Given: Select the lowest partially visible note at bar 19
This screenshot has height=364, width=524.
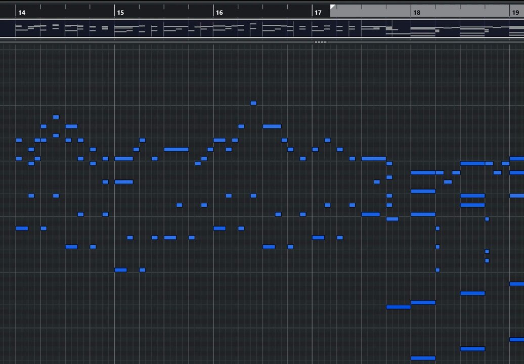Looking at the screenshot, I should tap(516, 340).
